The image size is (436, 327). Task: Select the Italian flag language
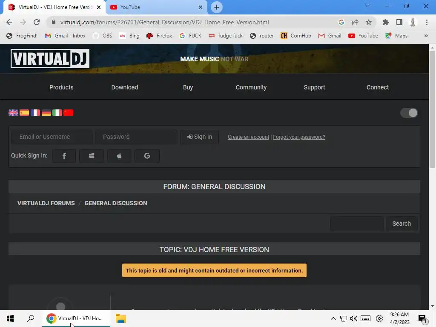pos(57,112)
